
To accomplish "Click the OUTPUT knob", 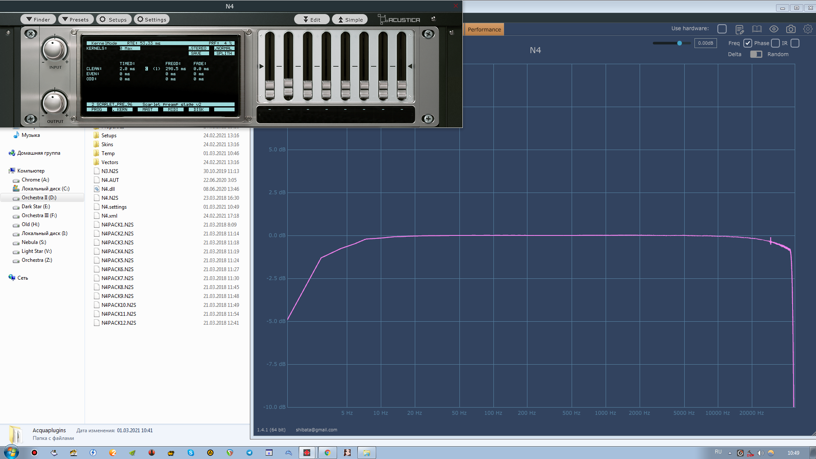I will coord(54,103).
